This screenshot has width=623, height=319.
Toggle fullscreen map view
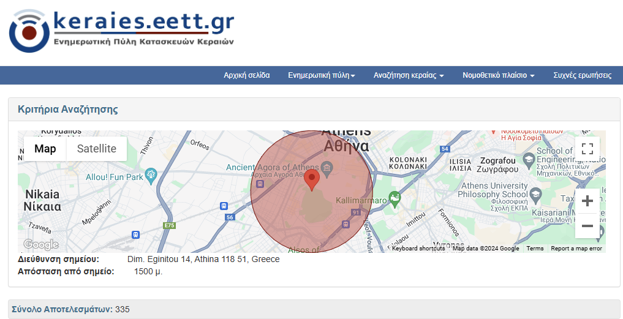pyautogui.click(x=587, y=149)
